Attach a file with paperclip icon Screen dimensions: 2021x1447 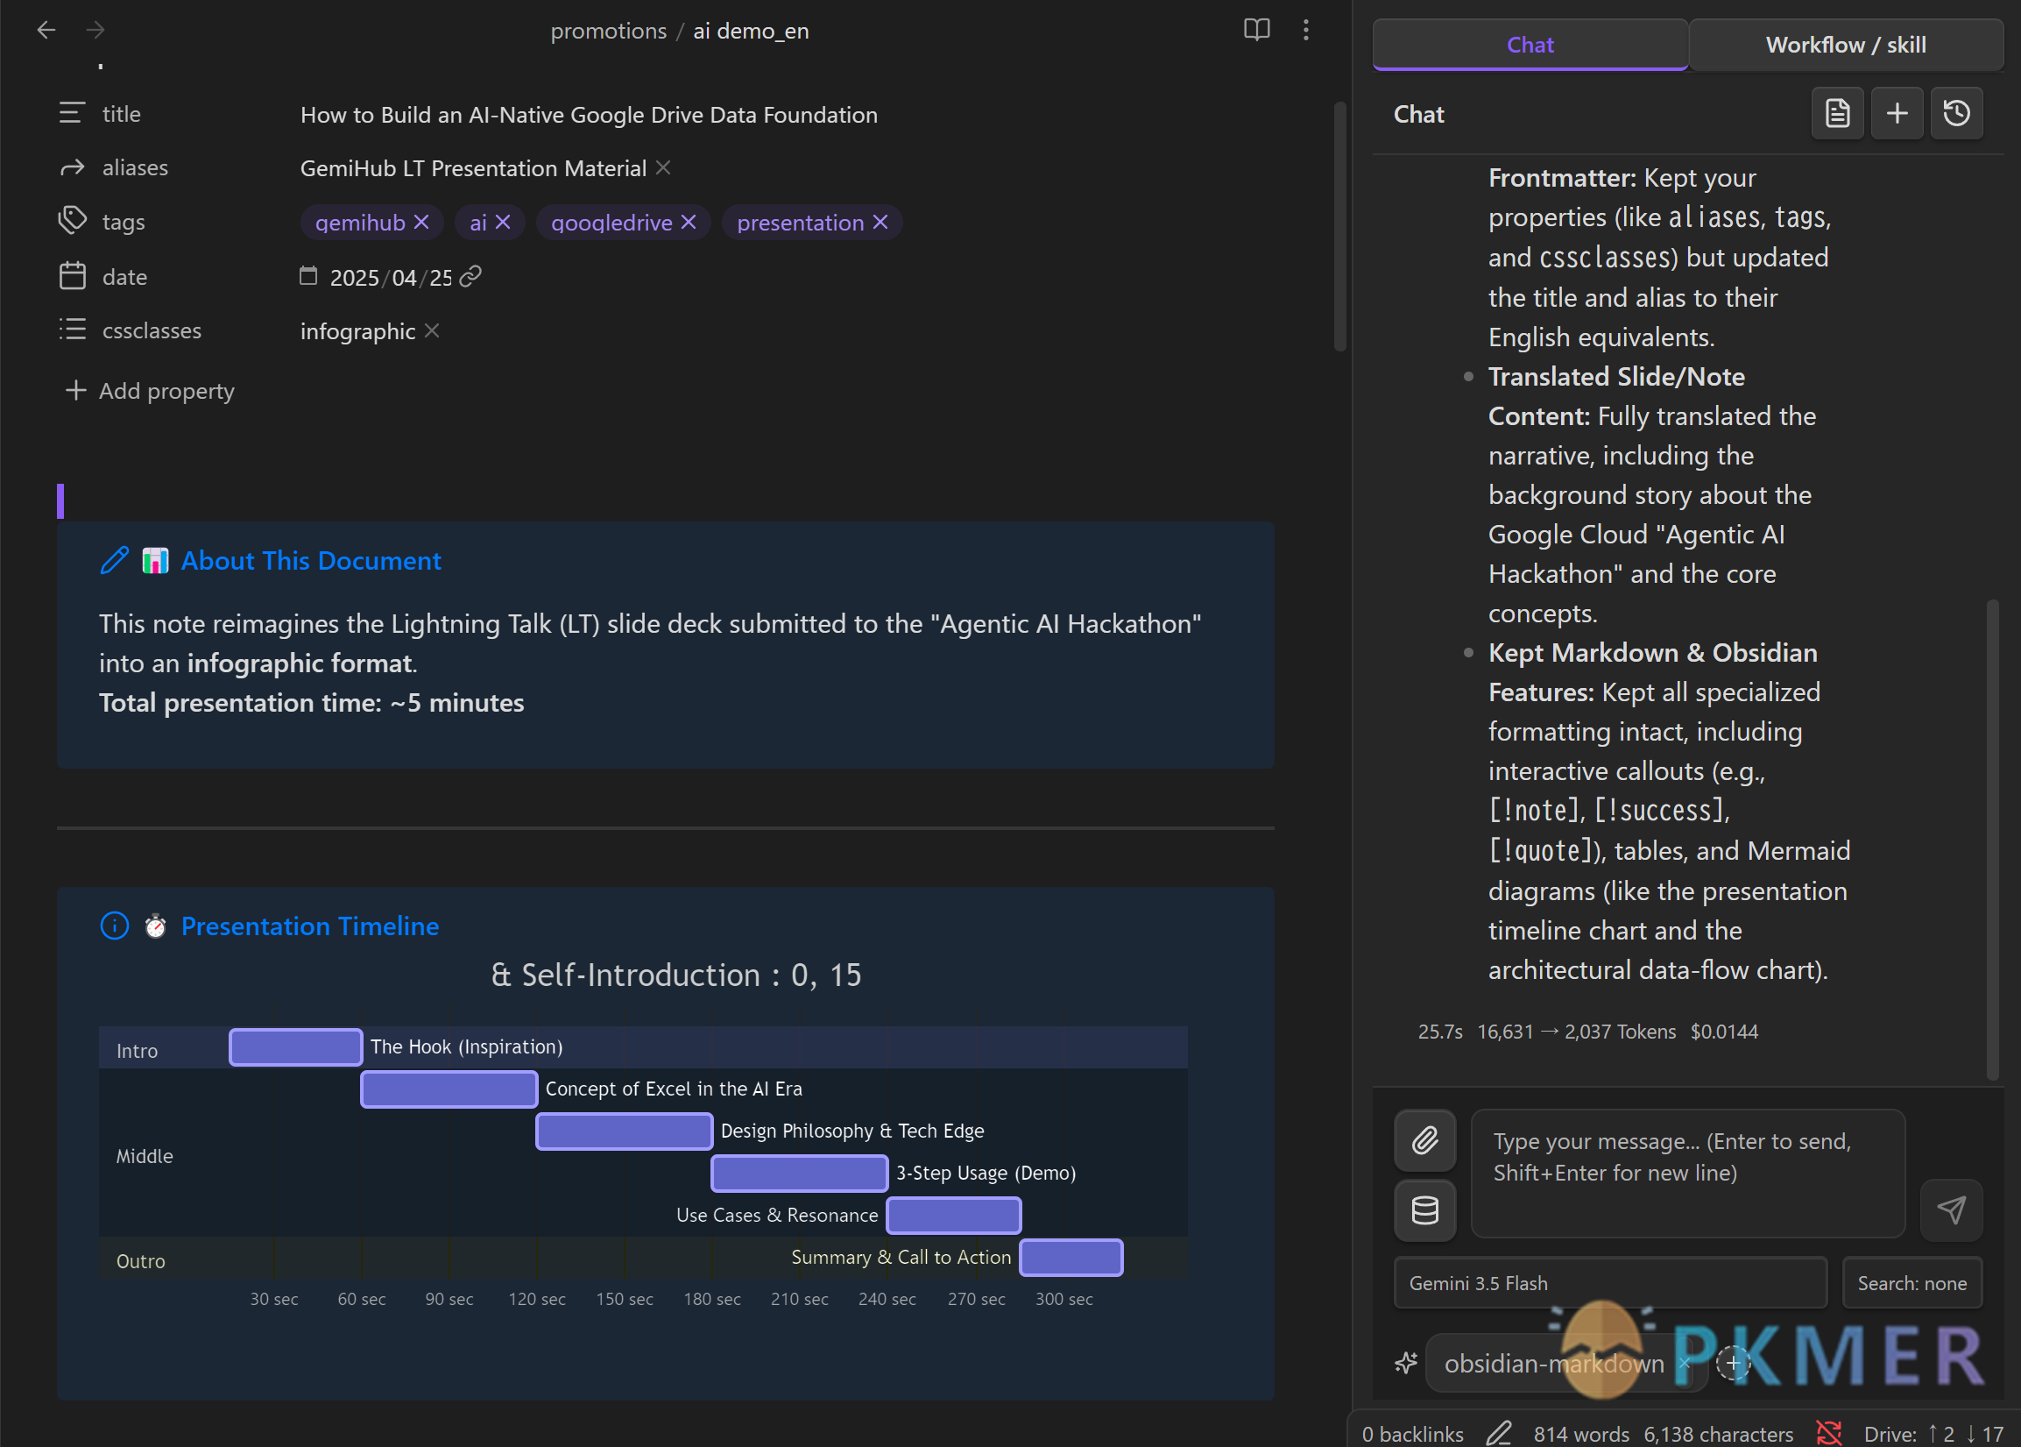pyautogui.click(x=1425, y=1140)
